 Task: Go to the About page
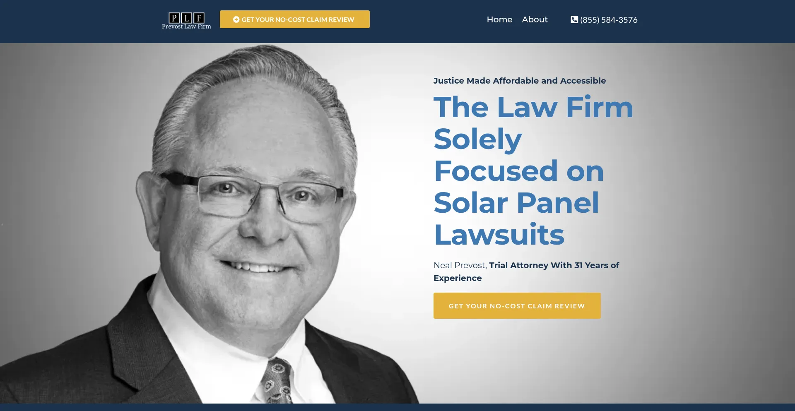(535, 19)
